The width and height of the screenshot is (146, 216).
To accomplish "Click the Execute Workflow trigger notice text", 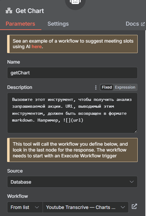I will coord(70,150).
